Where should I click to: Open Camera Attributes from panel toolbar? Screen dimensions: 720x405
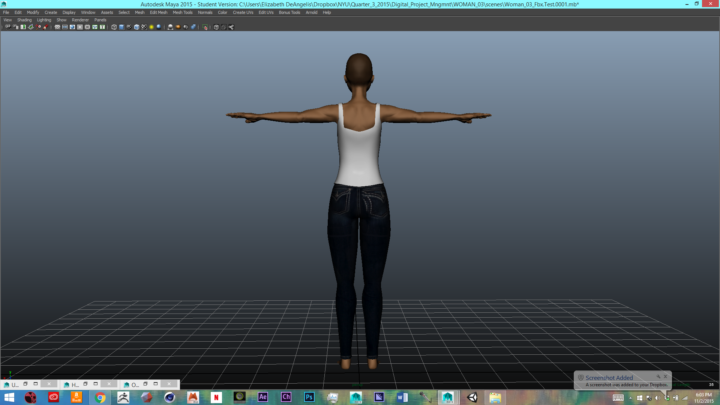pos(16,27)
